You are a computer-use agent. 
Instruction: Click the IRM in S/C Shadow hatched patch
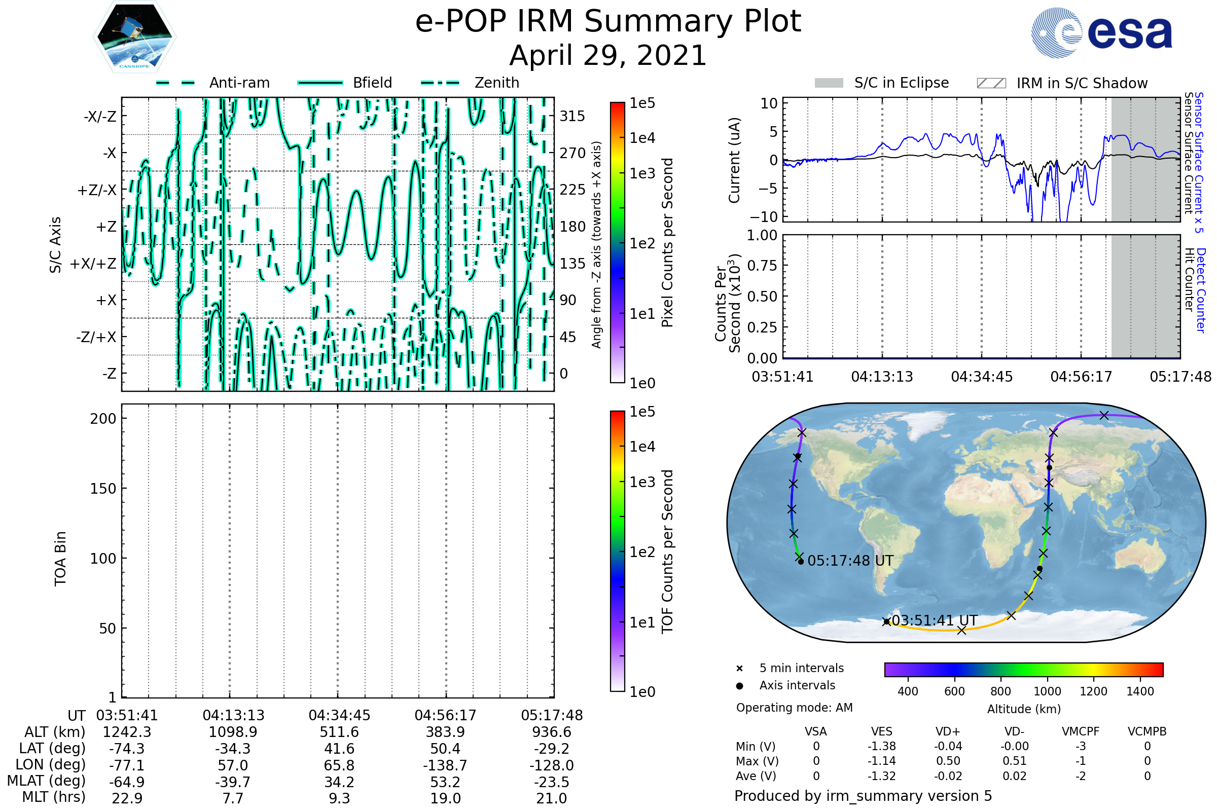(991, 83)
